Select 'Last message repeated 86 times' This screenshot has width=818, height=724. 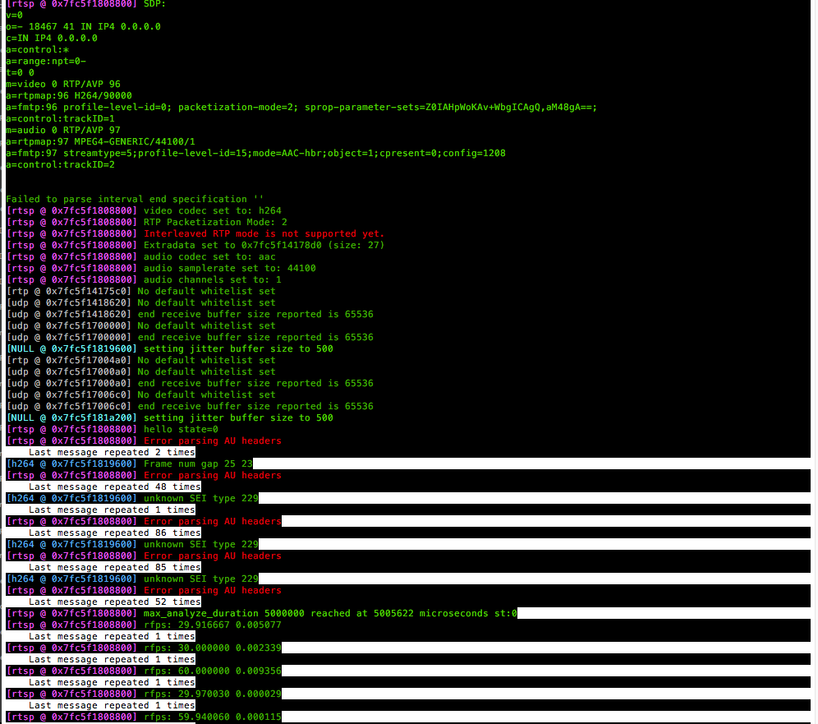coord(115,533)
